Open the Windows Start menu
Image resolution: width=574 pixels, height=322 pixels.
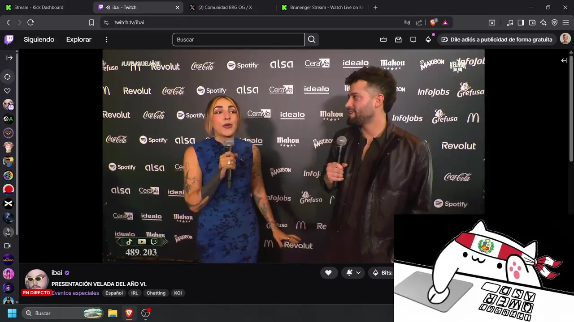pyautogui.click(x=12, y=313)
